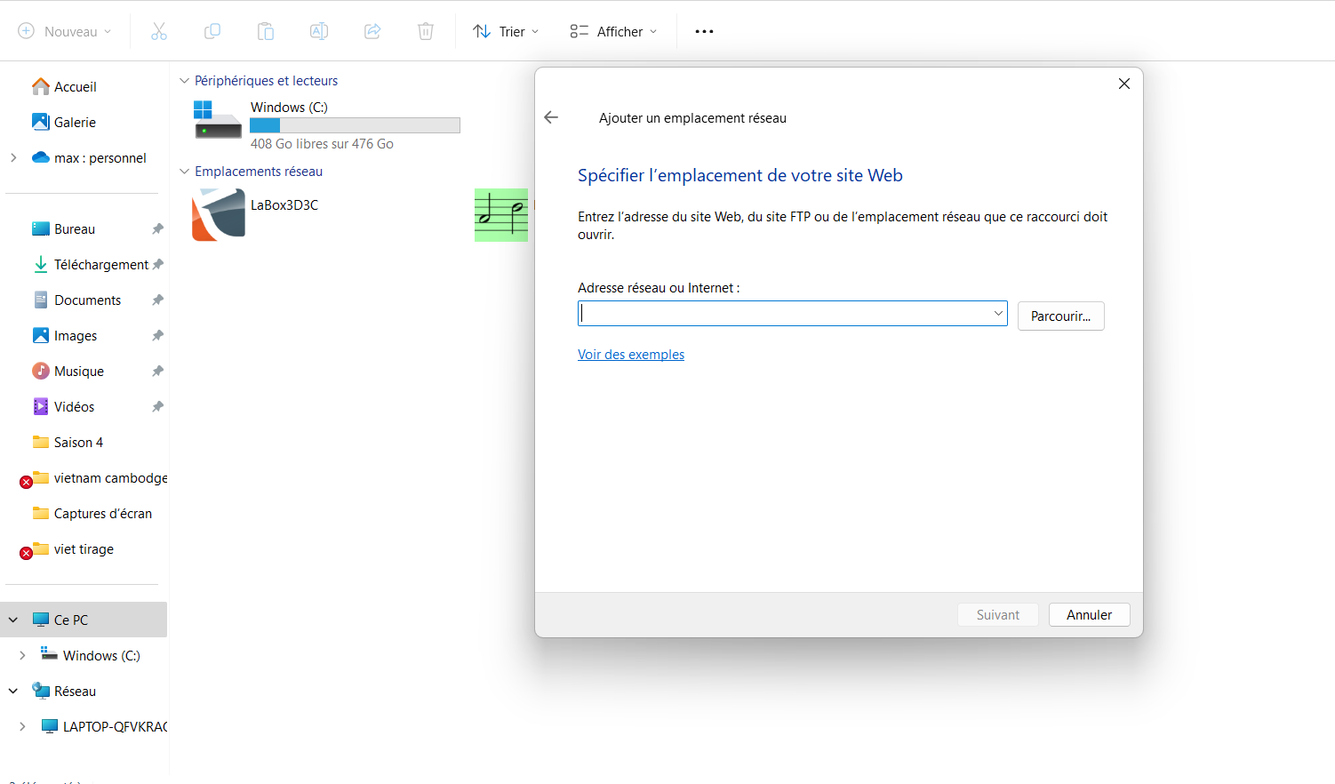Expand the LAPTOP-QFVKRAC network node
The width and height of the screenshot is (1335, 784).
[x=22, y=726]
